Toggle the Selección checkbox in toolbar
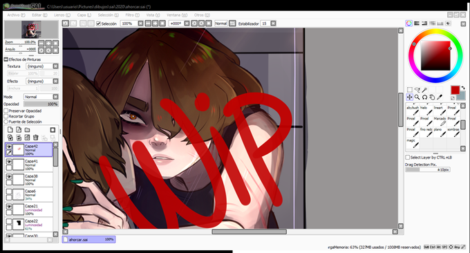 tap(98, 24)
